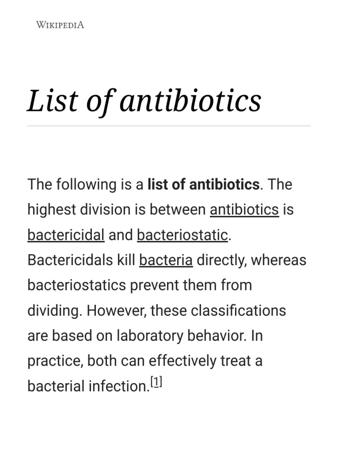Click the phrase "highest division"
The image size is (338, 451).
tap(86, 210)
